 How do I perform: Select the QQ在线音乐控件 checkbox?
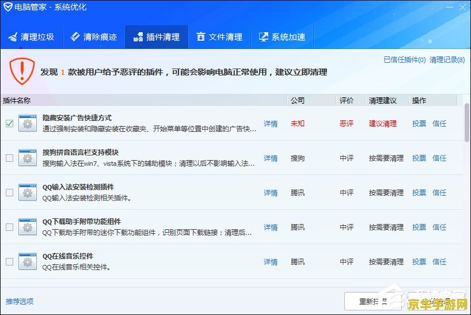(10, 261)
